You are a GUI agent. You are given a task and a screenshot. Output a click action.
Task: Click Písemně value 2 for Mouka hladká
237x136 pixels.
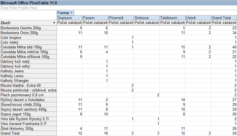tap(121, 85)
